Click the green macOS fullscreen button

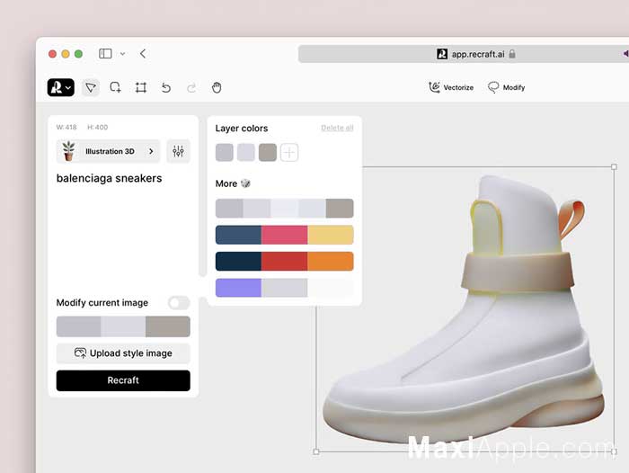click(x=79, y=54)
